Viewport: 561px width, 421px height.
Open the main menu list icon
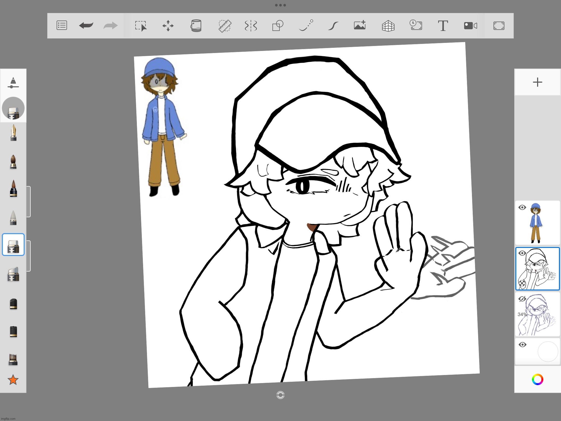coord(62,25)
